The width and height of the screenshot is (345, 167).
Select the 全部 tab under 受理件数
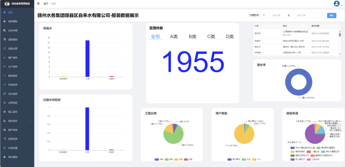point(155,37)
